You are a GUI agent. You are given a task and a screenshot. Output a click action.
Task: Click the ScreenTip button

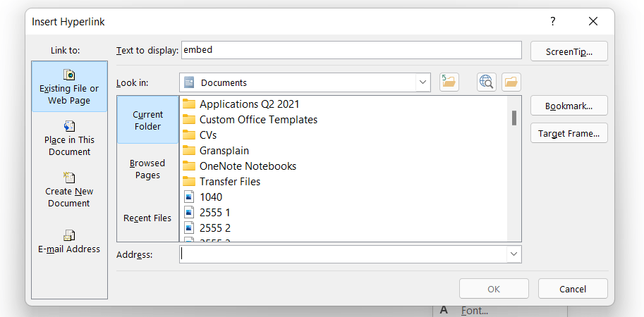[x=569, y=51]
